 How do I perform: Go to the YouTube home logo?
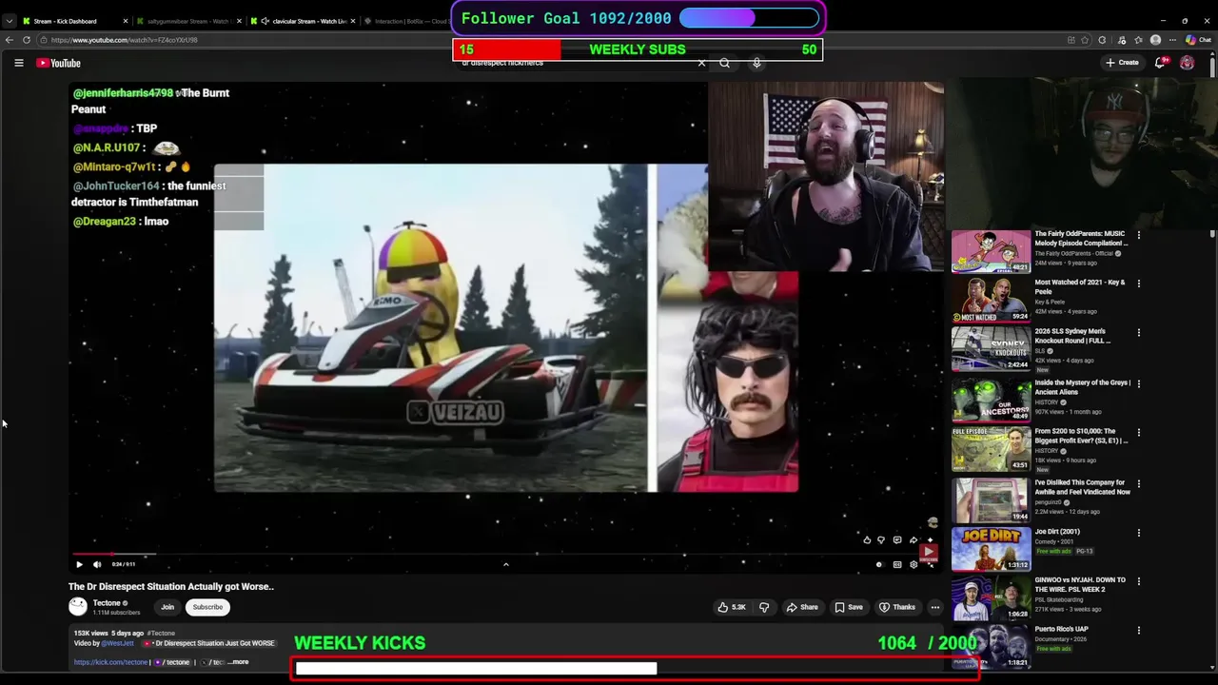click(59, 63)
